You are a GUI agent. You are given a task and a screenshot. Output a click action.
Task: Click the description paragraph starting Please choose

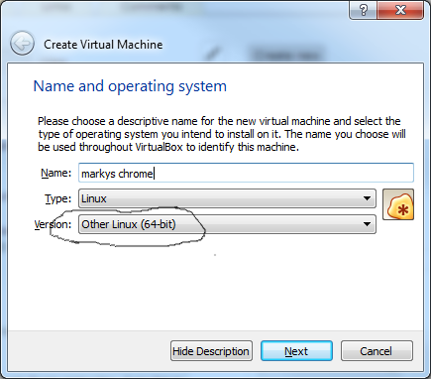221,134
